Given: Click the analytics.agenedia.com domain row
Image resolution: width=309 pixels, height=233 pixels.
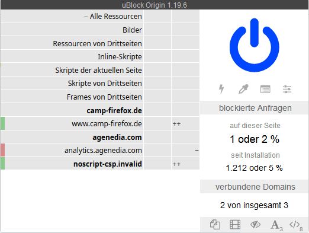Looking at the screenshot, I should [72, 151].
